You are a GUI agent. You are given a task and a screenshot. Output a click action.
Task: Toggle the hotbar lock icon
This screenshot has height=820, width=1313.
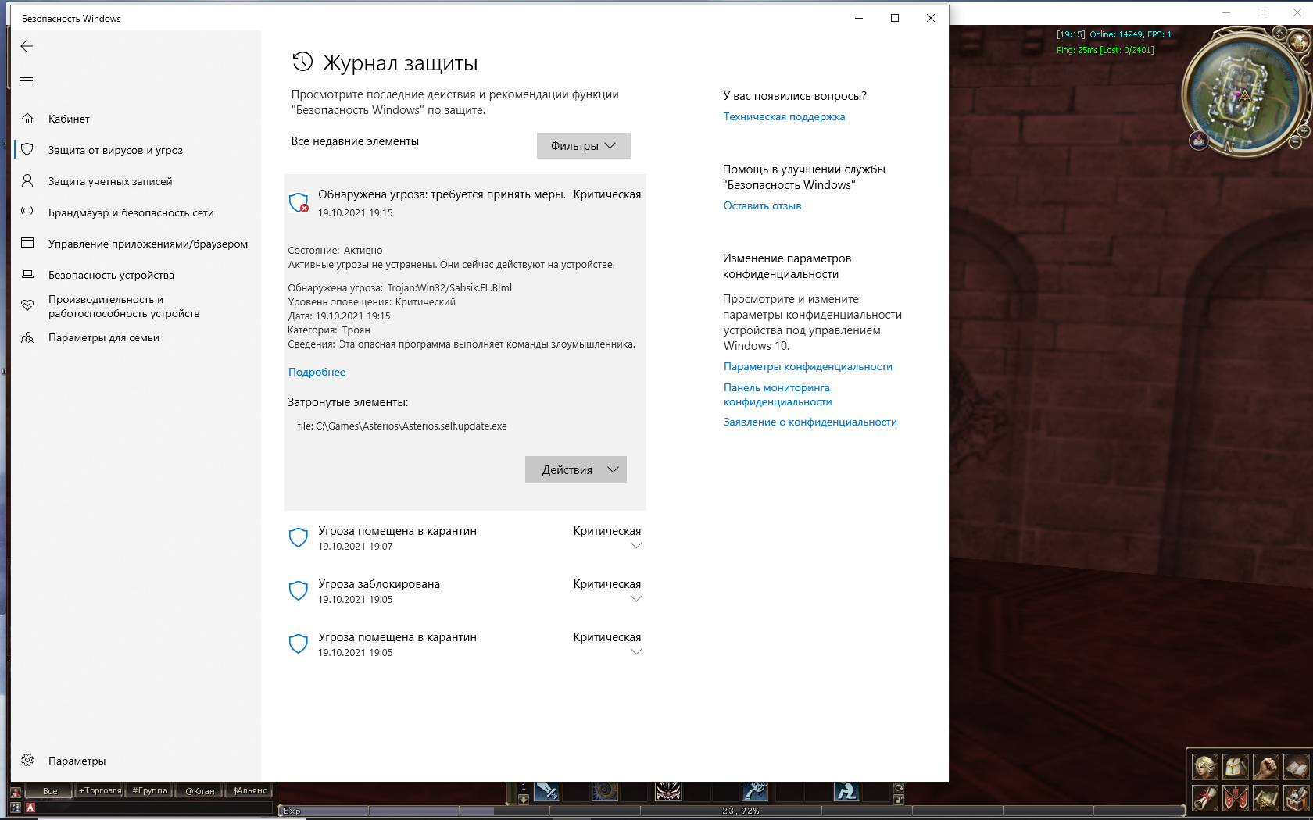(899, 799)
